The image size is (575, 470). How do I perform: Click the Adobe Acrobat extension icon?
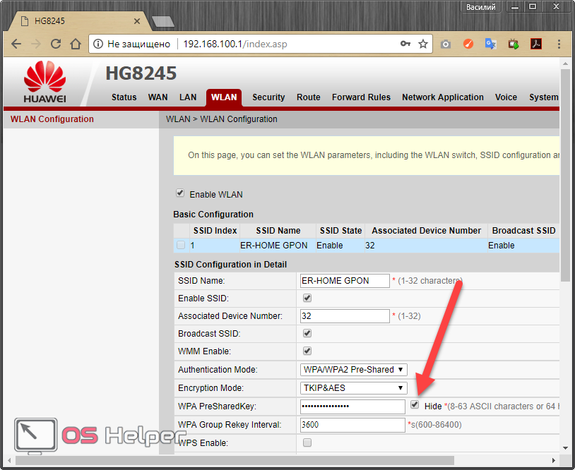pos(536,44)
